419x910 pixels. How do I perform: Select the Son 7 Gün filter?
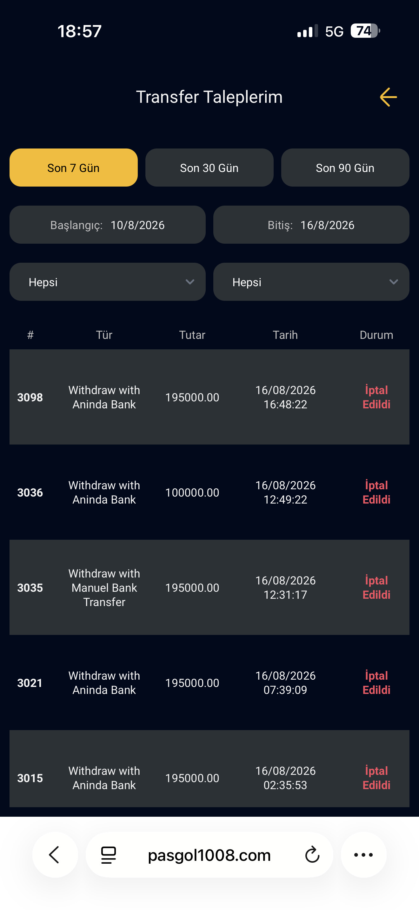pyautogui.click(x=74, y=168)
